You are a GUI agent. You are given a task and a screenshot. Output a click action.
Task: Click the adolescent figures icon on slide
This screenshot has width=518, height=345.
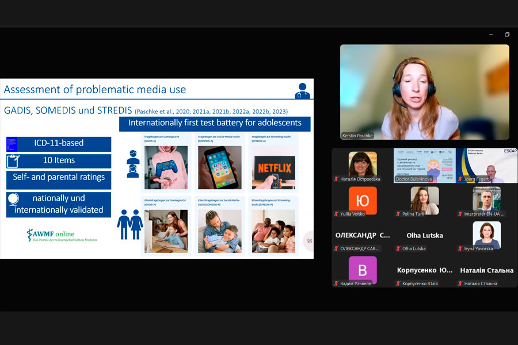point(132,164)
